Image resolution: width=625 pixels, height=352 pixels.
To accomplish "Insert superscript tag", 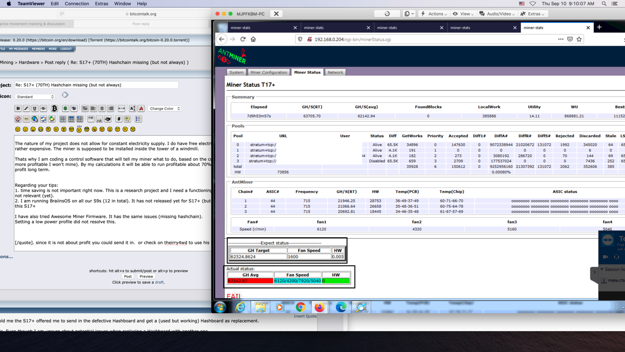I will coord(91,119).
